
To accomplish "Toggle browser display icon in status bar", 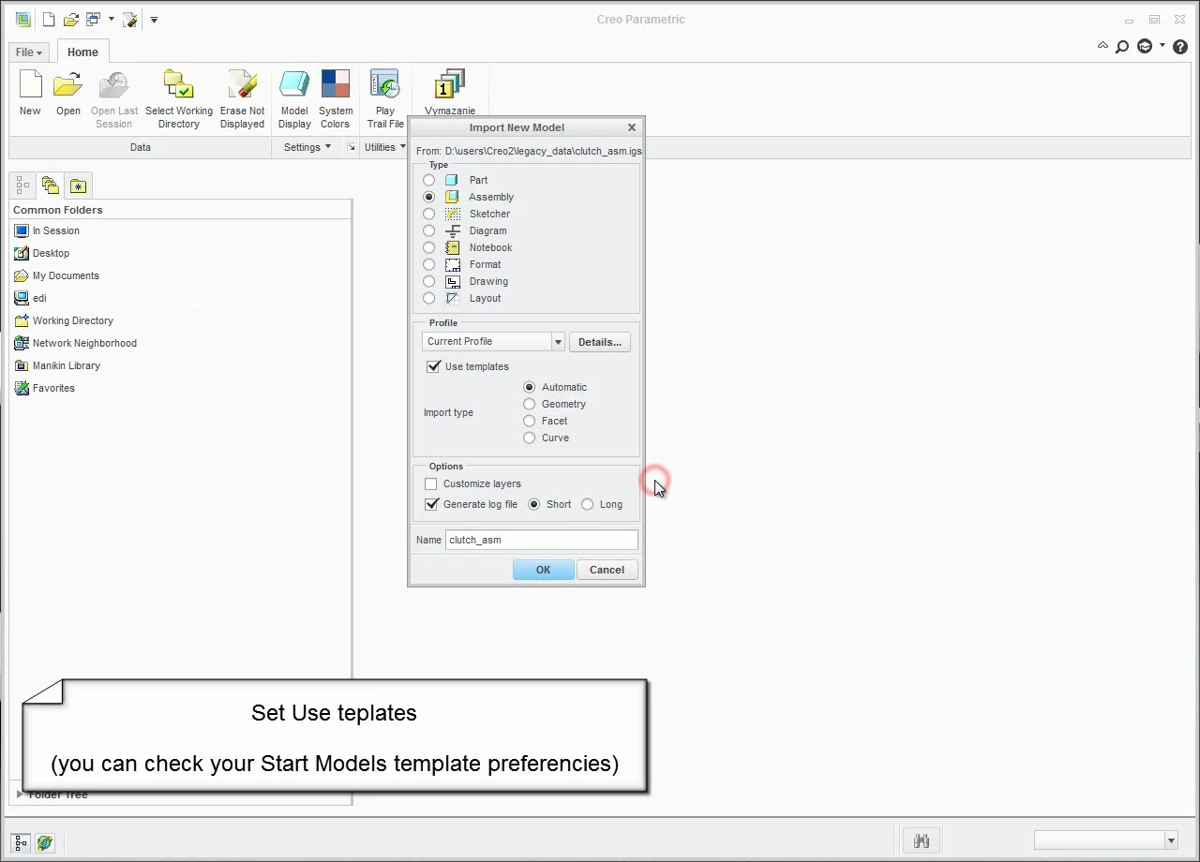I will coord(45,842).
